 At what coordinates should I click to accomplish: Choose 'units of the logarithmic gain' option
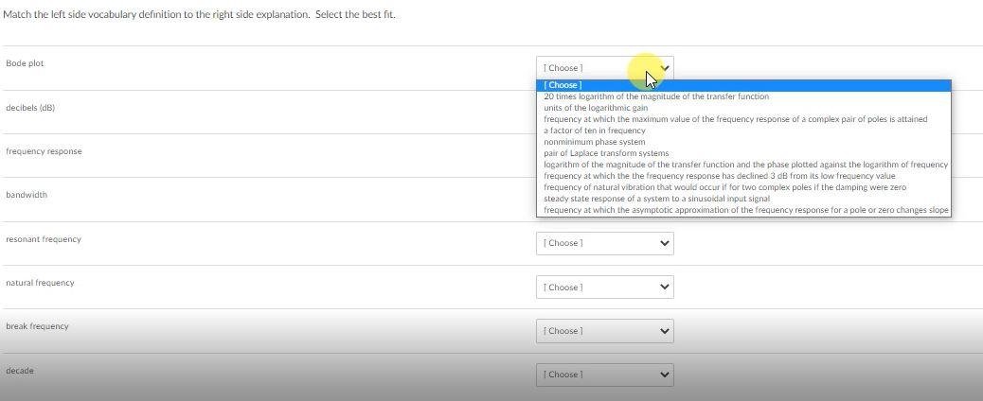[743, 108]
